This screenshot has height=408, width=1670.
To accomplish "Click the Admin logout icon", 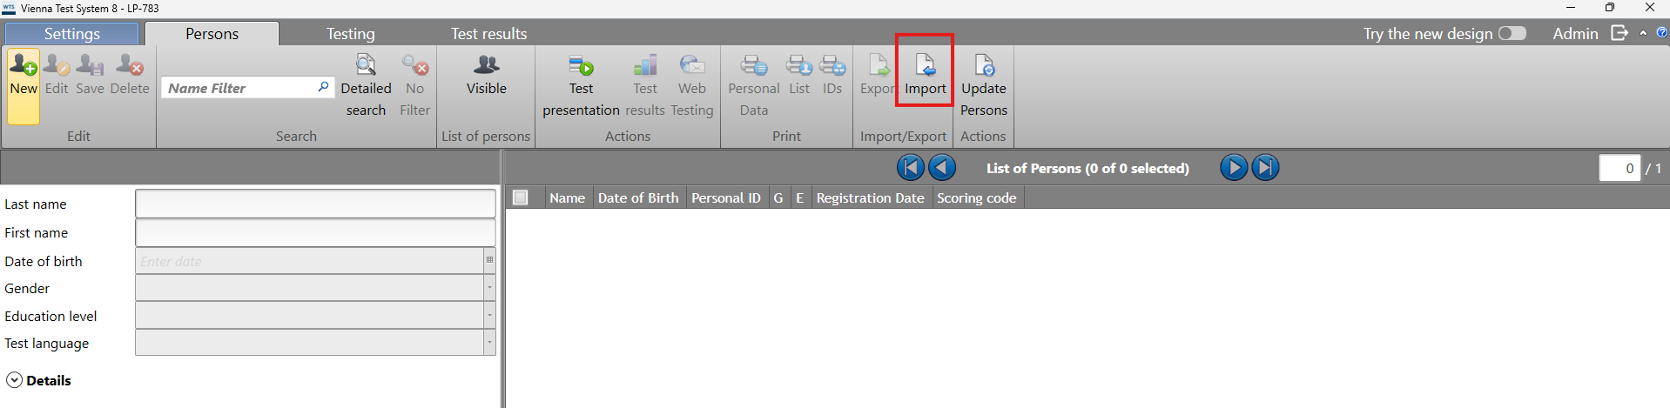I will [x=1619, y=33].
